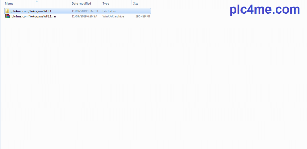Screen dimensions: 307x149
Task: Click the yellow YokogawaWF3.1 folder icon
Action: pos(7,11)
